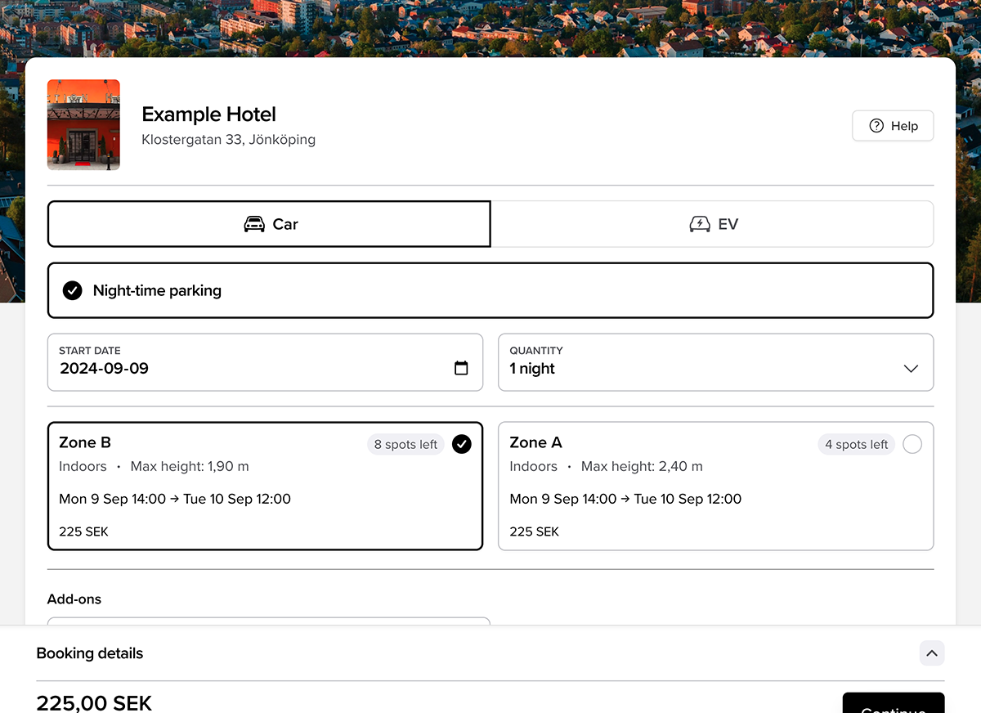Switch to the Car tab
This screenshot has width=981, height=713.
click(x=269, y=224)
